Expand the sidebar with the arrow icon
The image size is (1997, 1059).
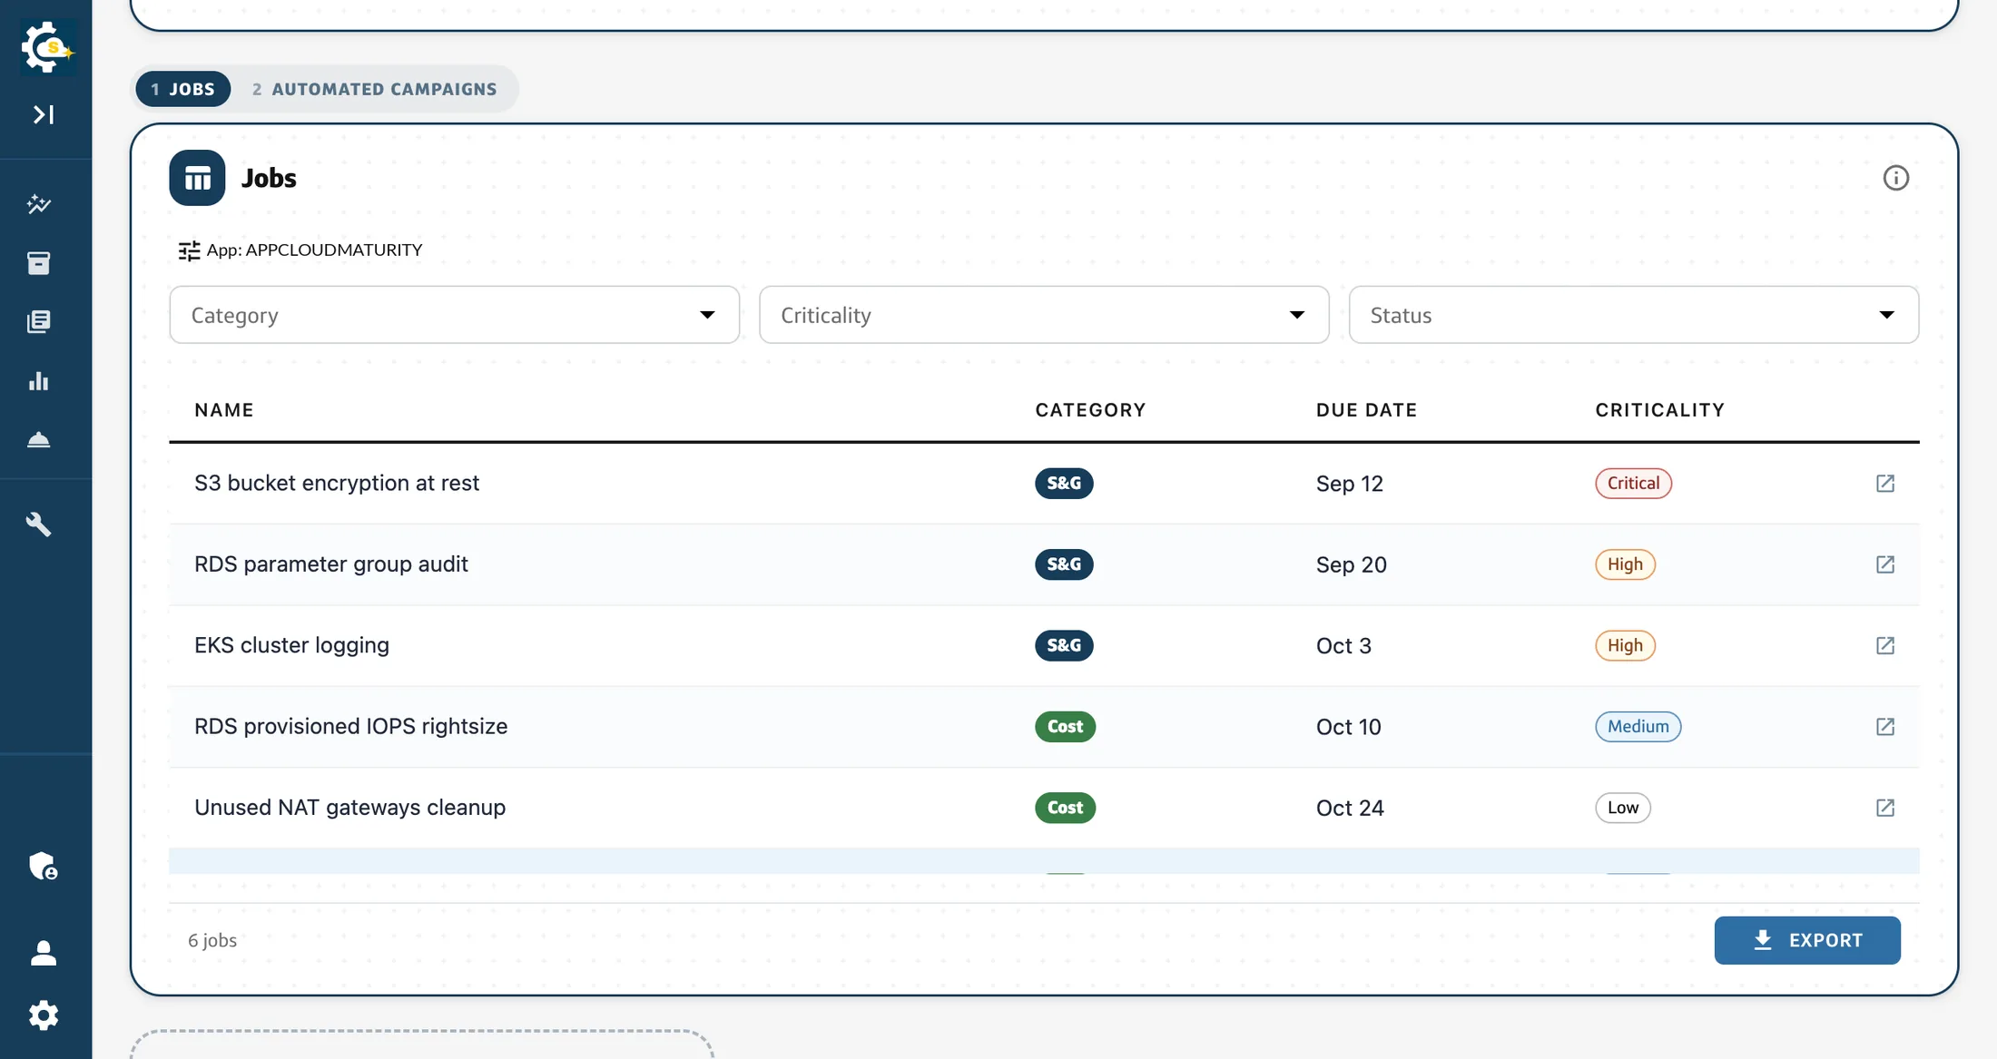click(x=44, y=114)
